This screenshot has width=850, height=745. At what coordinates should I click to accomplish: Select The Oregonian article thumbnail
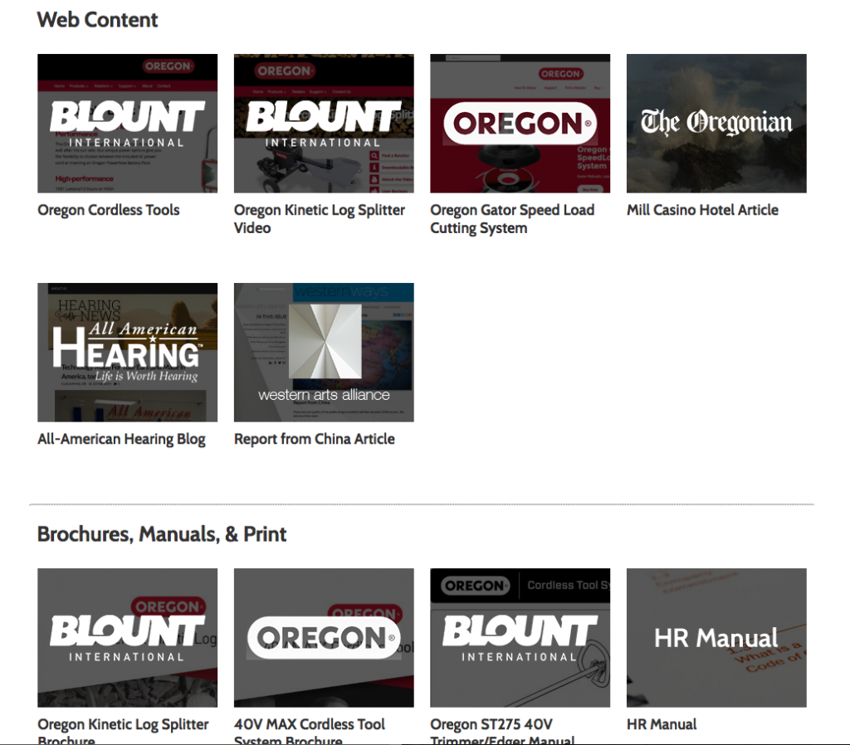click(716, 123)
